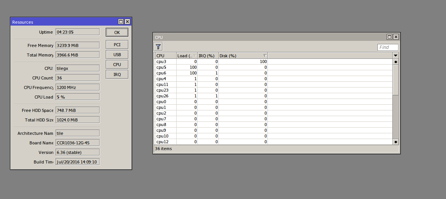The width and height of the screenshot is (446, 199).
Task: Maximize the Resources window
Action: tap(121, 21)
